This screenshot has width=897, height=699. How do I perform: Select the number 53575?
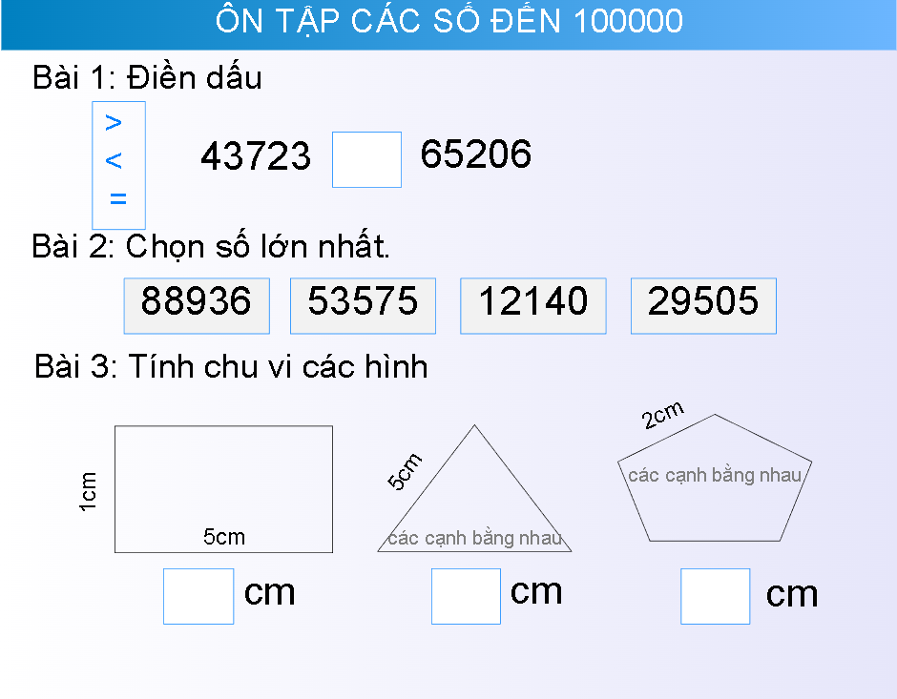[x=363, y=304]
